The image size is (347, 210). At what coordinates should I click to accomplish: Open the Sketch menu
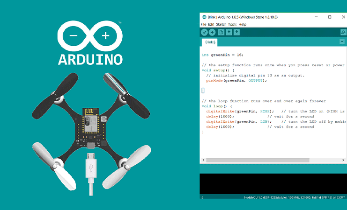[x=221, y=24]
